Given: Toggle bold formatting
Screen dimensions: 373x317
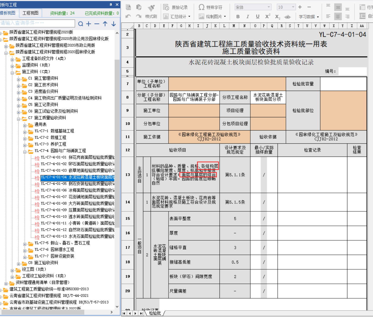Looking at the screenshot, I should coord(238,17).
